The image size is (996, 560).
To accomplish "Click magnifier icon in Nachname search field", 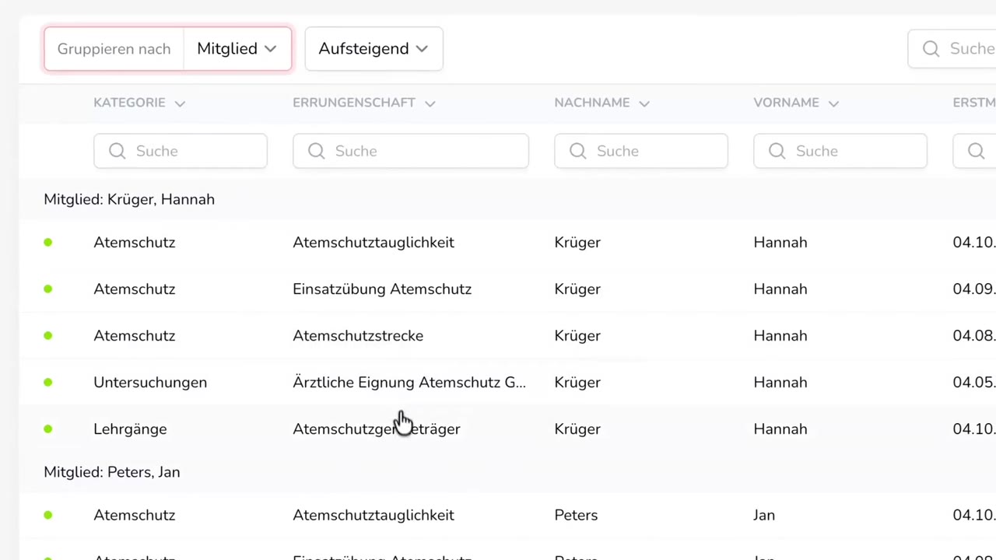I will pyautogui.click(x=578, y=151).
